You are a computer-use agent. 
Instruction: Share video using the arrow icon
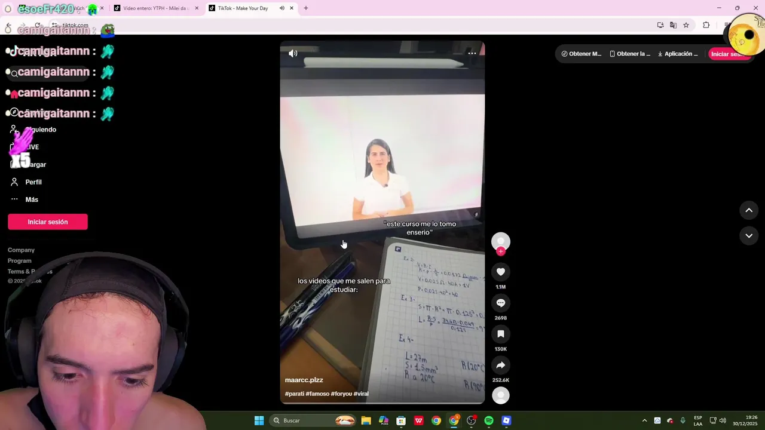pyautogui.click(x=501, y=365)
